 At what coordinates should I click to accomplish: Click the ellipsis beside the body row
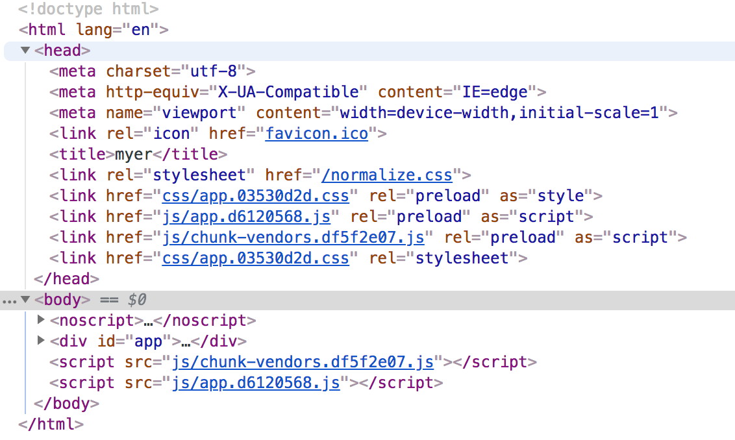coord(9,301)
